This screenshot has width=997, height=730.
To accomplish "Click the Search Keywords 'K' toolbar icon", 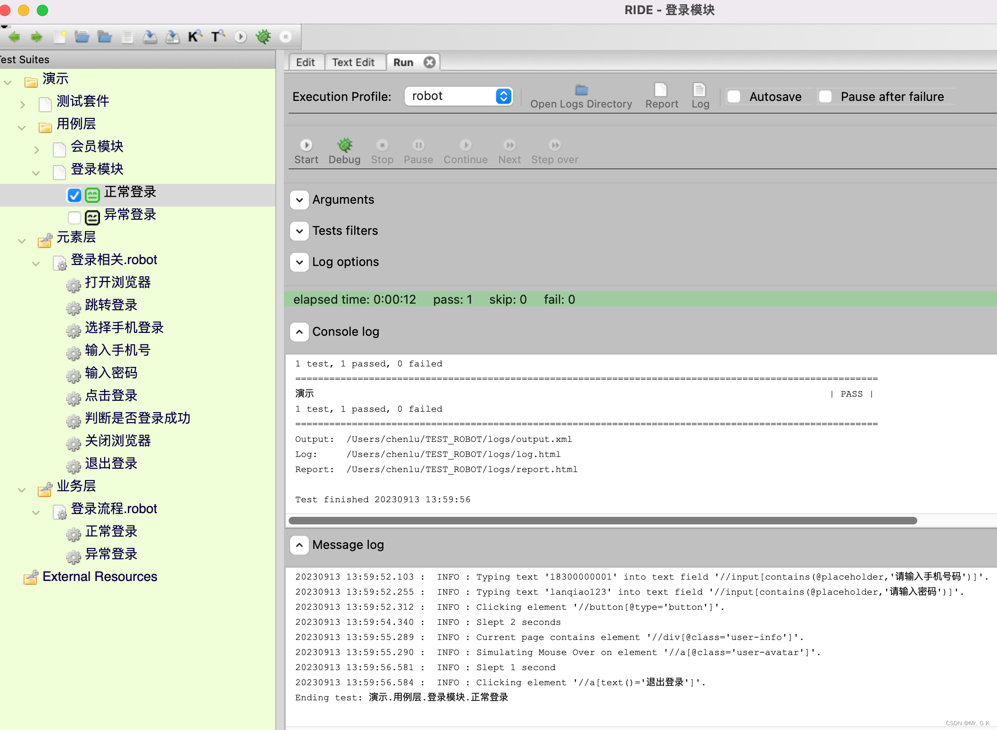I will pyautogui.click(x=194, y=37).
